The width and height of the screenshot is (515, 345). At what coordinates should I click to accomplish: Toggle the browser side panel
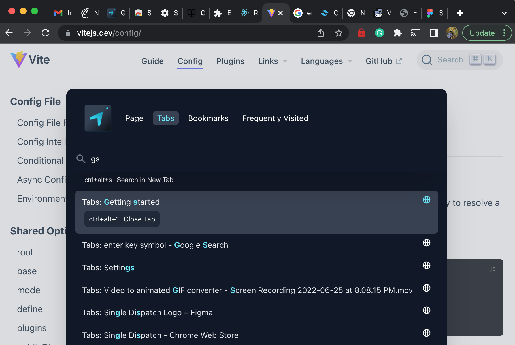click(434, 33)
